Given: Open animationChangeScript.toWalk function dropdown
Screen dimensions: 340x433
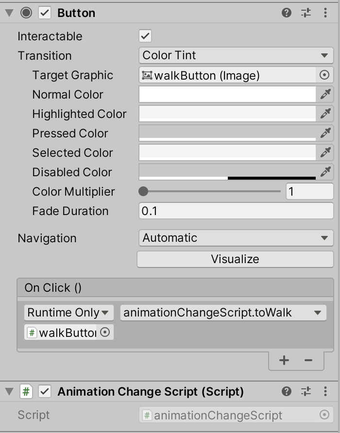Looking at the screenshot, I should click(223, 313).
